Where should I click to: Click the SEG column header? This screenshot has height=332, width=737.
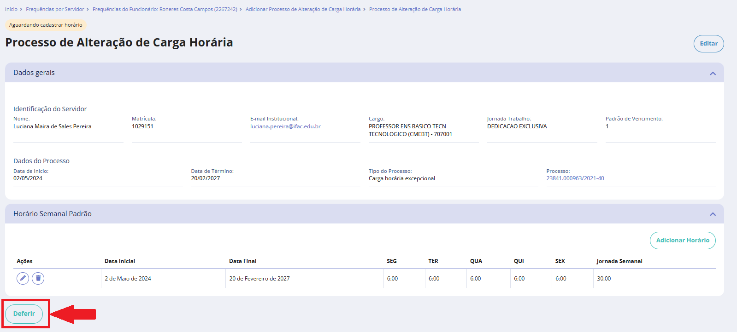pos(391,261)
